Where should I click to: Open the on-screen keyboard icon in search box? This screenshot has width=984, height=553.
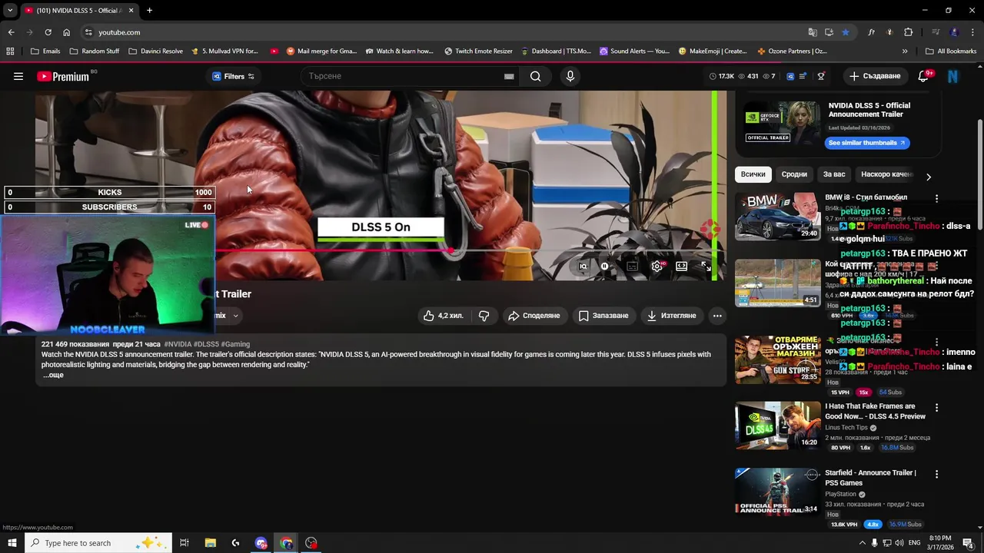pos(509,76)
